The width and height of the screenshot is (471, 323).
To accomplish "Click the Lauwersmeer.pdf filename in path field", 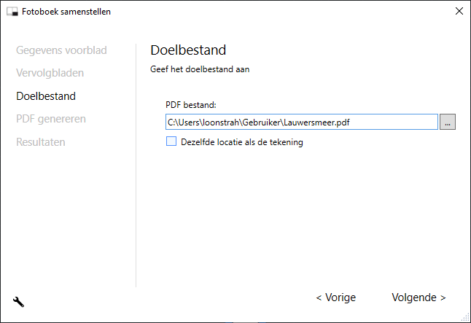I will tap(319, 122).
